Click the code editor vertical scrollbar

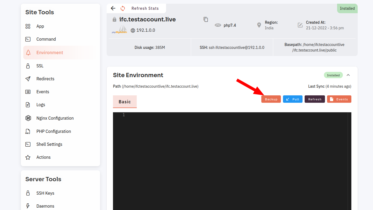(x=350, y=161)
